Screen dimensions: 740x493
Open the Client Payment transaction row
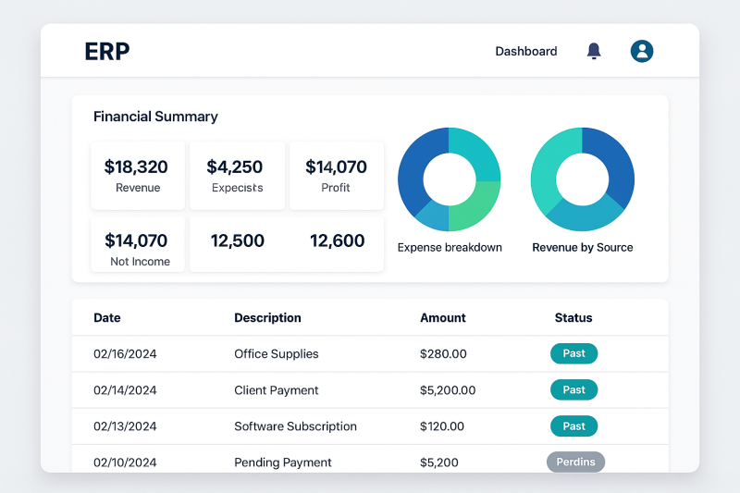(x=277, y=390)
